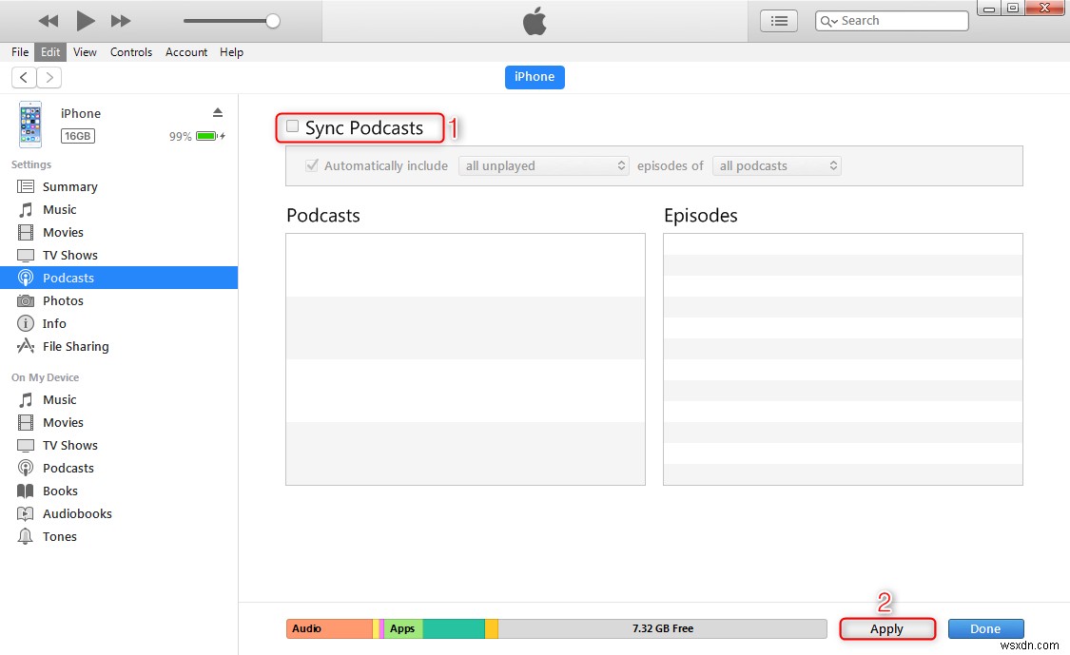
Task: Toggle the Automatically include option
Action: pyautogui.click(x=311, y=164)
